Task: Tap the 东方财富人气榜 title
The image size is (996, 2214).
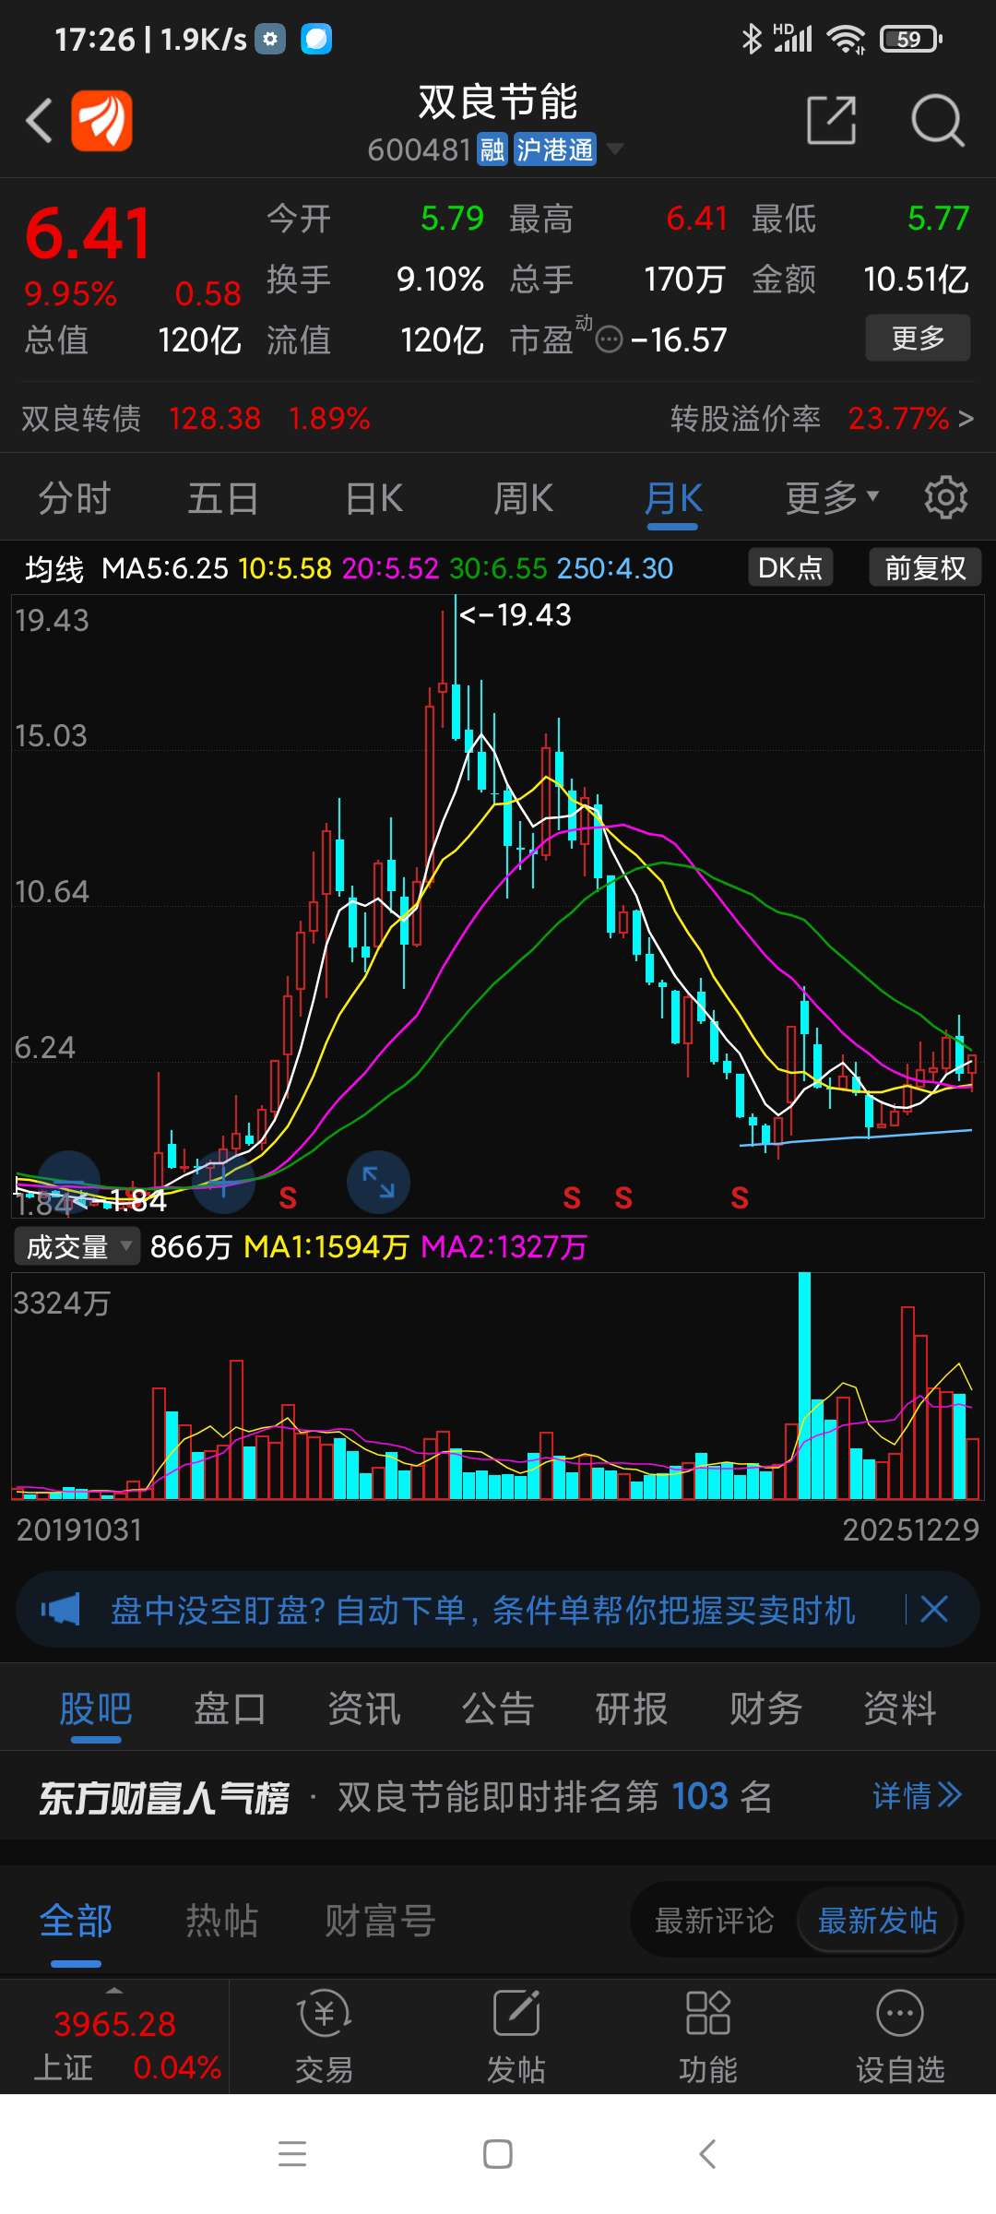Action: tap(163, 1796)
